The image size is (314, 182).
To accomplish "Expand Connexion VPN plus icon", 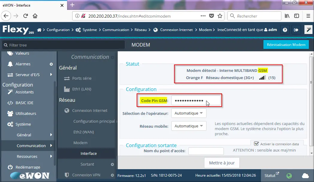I will pyautogui.click(x=112, y=175).
